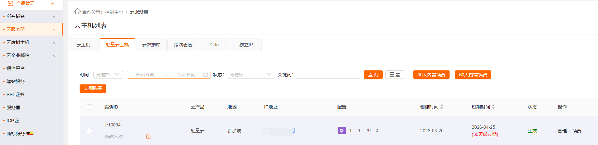
Task: Click the 产品管理 sidebar header icon
Action: pyautogui.click(x=10, y=3)
